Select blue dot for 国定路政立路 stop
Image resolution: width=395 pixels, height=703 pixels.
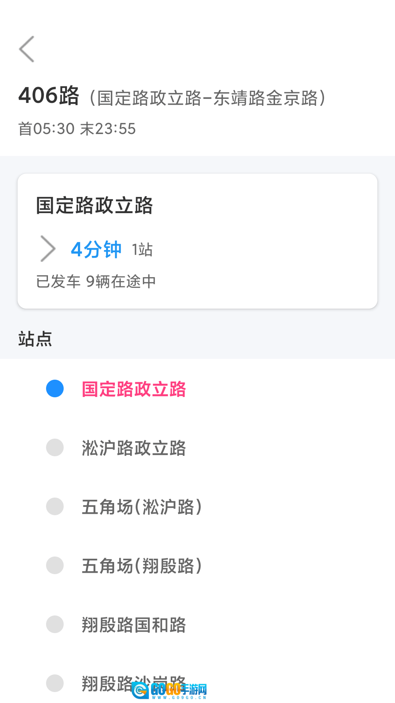tap(55, 388)
